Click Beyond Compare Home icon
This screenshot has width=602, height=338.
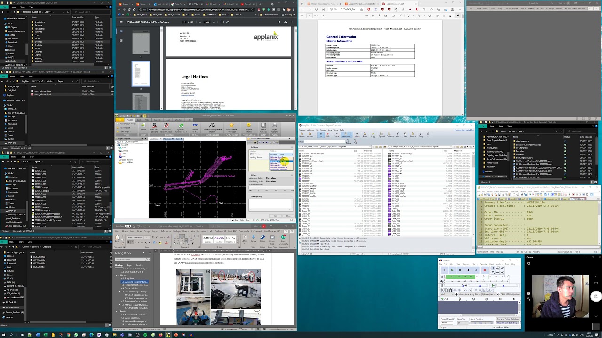[301, 135]
